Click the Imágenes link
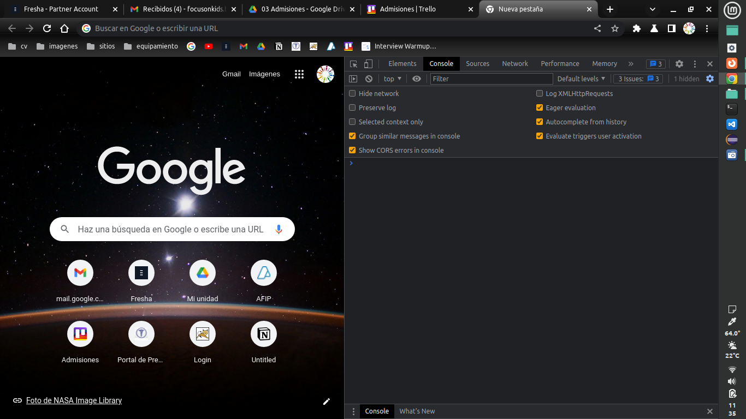The width and height of the screenshot is (746, 419). pos(264,74)
